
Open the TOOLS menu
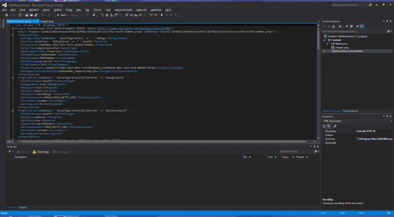click(97, 10)
